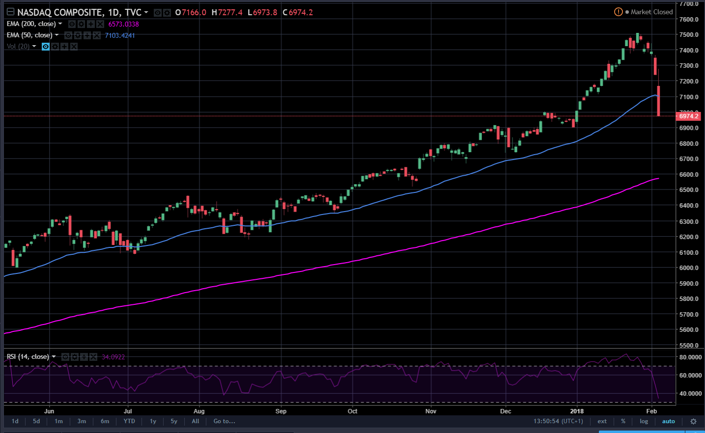Toggle auto scale mode
Viewport: 705px width, 433px height.
pyautogui.click(x=668, y=421)
